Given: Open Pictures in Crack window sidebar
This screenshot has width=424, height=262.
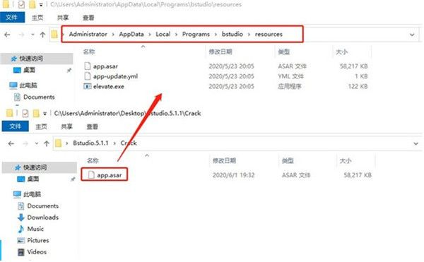Looking at the screenshot, I should click(x=38, y=240).
